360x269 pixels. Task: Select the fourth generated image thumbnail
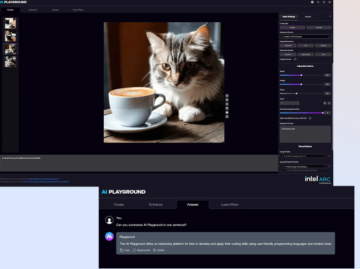point(11,62)
